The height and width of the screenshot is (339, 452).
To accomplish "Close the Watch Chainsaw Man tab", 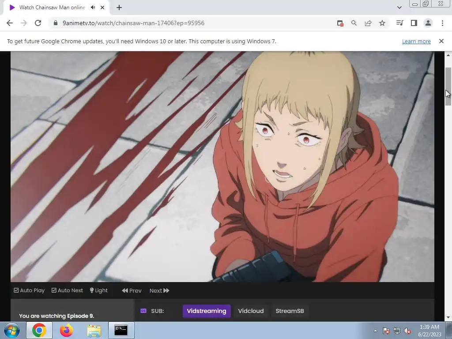I will (x=102, y=8).
